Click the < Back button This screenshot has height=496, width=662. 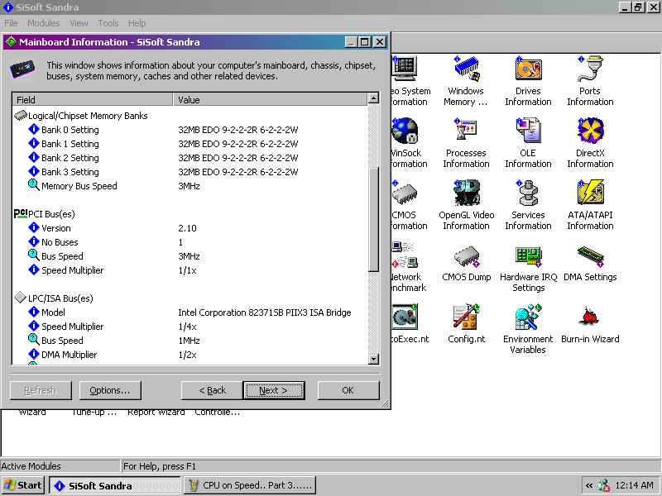[211, 390]
